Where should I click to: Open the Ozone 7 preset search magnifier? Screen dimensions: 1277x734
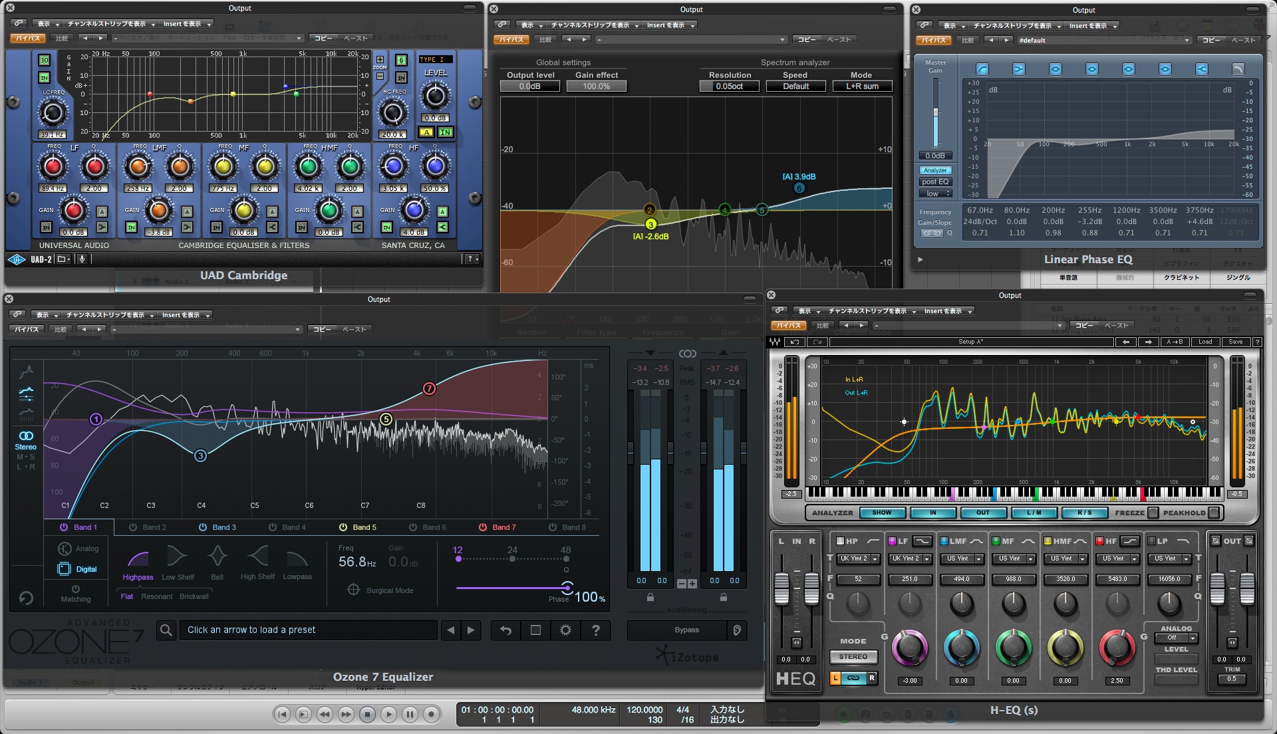click(x=166, y=630)
